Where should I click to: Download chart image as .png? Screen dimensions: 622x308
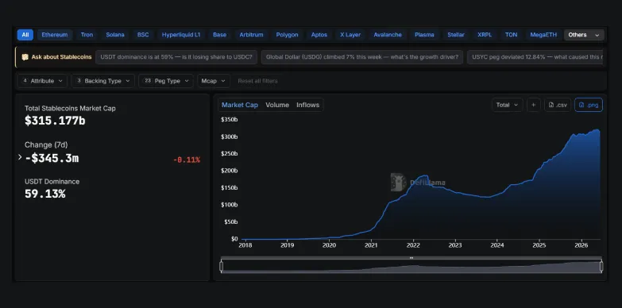589,105
